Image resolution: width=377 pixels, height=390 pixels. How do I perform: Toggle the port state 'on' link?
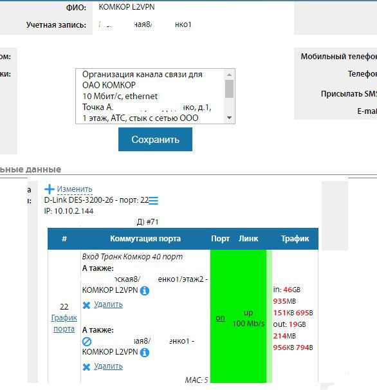pos(220,318)
